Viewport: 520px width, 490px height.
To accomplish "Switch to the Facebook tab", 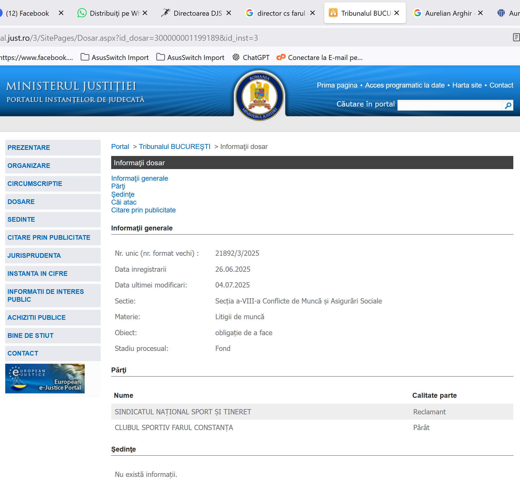I will pos(27,13).
